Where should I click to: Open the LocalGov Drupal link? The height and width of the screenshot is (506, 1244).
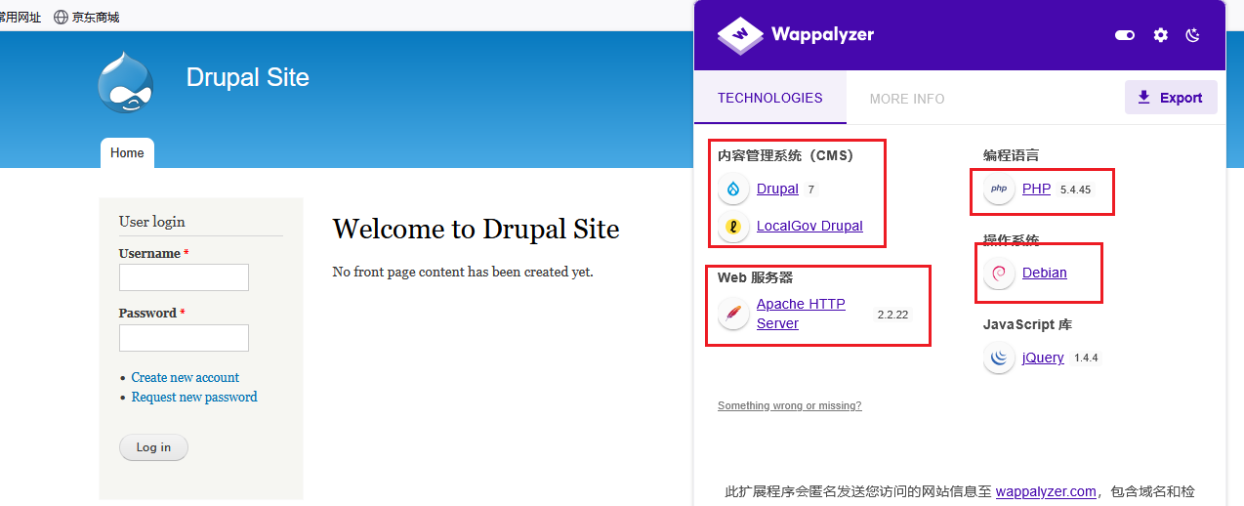pyautogui.click(x=809, y=226)
